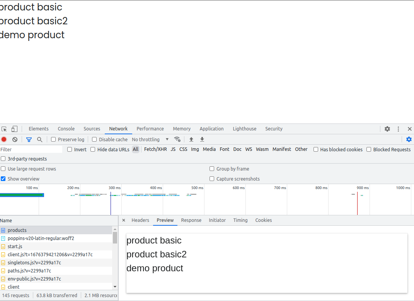414x301 pixels.
Task: Open the Response tab of the request
Action: click(x=191, y=220)
